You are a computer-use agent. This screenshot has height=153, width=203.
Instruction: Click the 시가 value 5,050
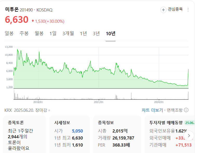(x=77, y=131)
